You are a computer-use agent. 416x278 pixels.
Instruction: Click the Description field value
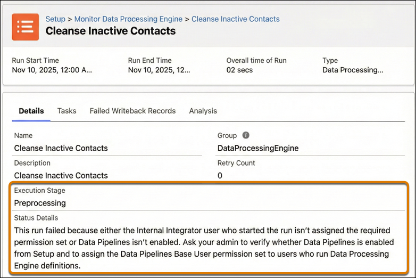(61, 176)
